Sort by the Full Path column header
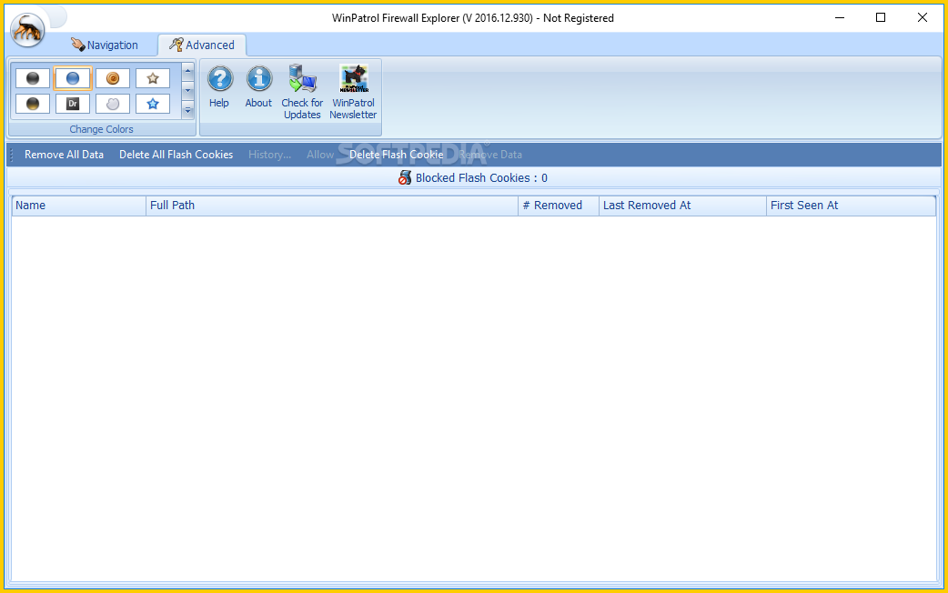948x593 pixels. (x=332, y=206)
